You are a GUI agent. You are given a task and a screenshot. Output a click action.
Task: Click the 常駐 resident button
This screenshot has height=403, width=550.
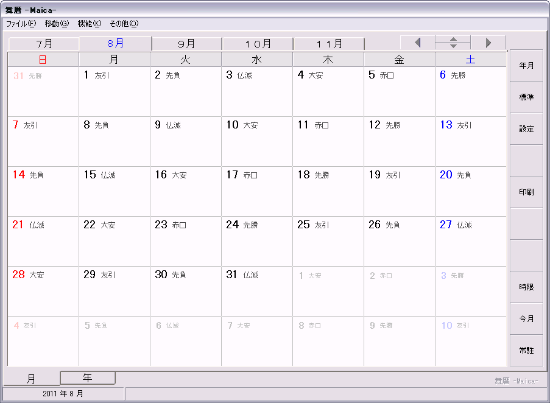526,351
